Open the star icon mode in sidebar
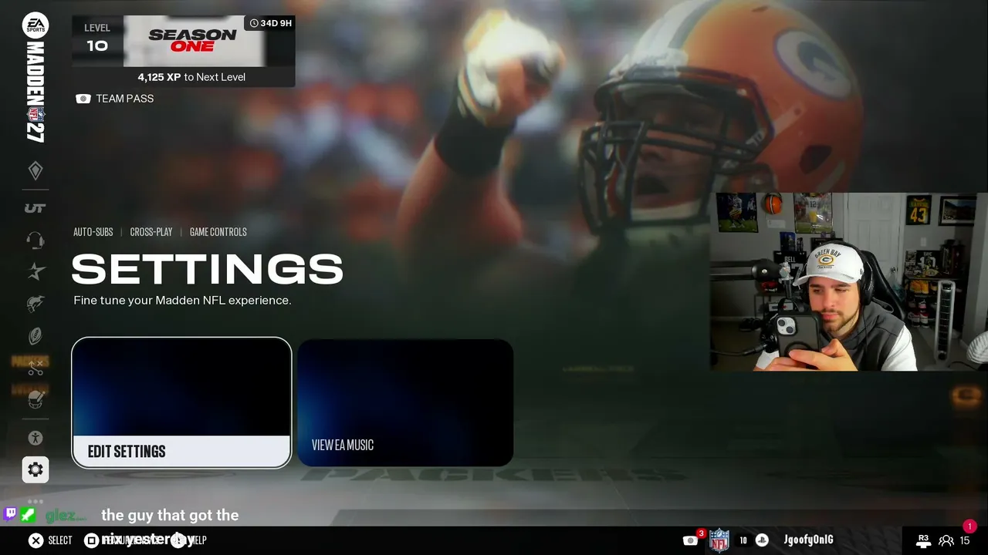Image resolution: width=988 pixels, height=555 pixels. point(36,271)
